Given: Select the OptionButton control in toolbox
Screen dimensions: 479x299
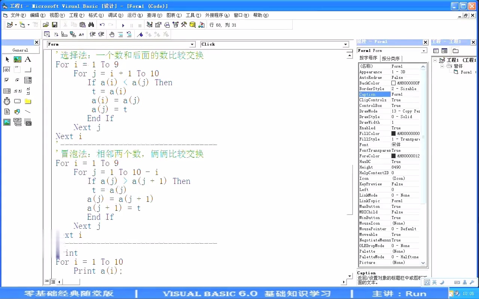Looking at the screenshot, I should coord(17,80).
